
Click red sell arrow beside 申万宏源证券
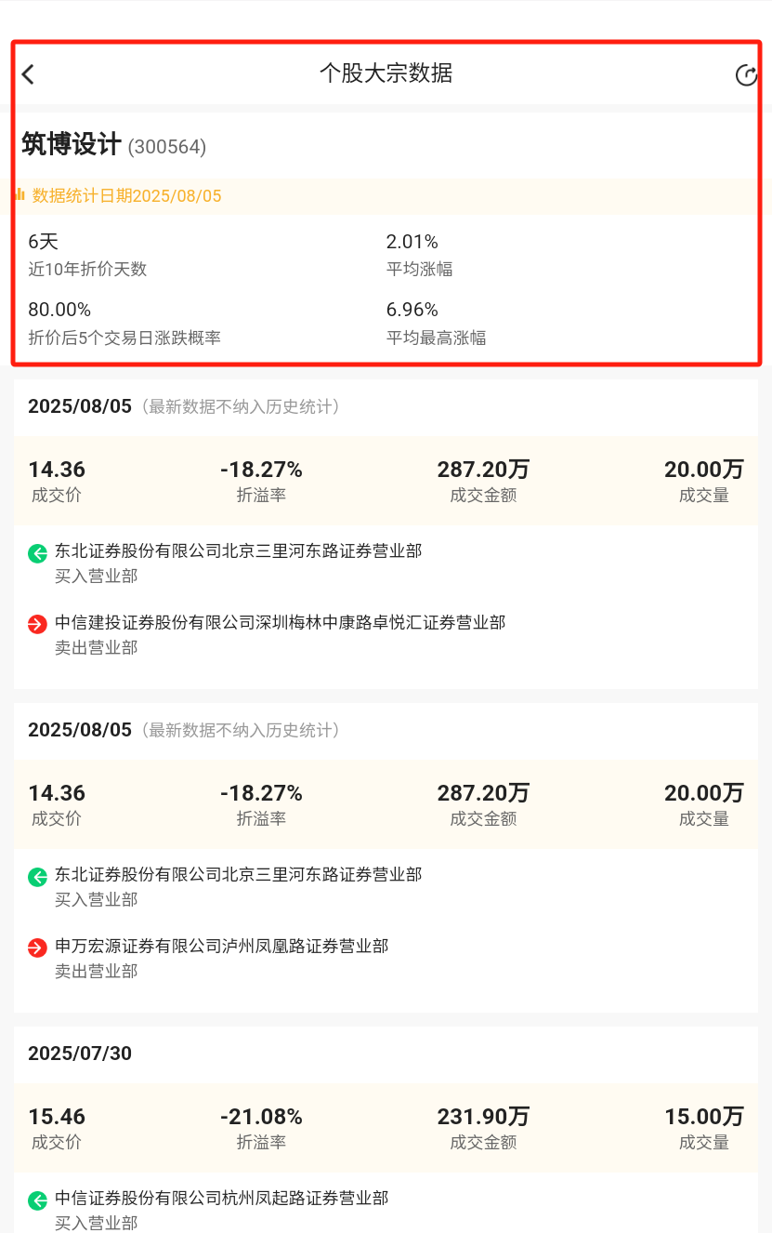click(x=37, y=948)
